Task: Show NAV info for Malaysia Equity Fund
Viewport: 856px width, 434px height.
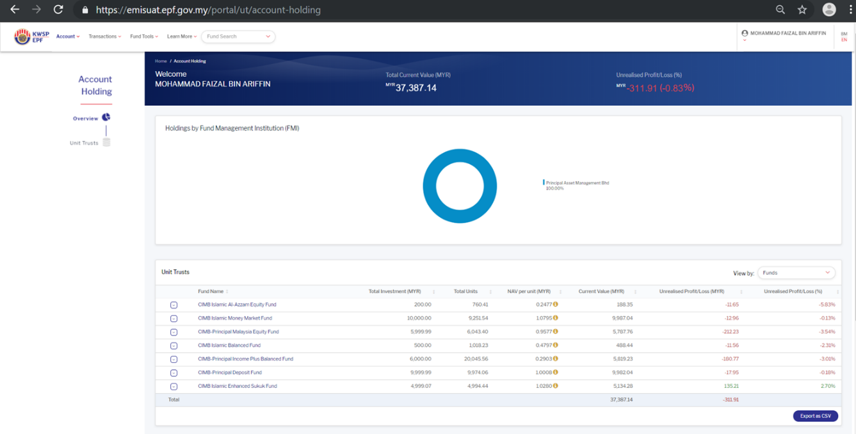Action: [x=556, y=332]
